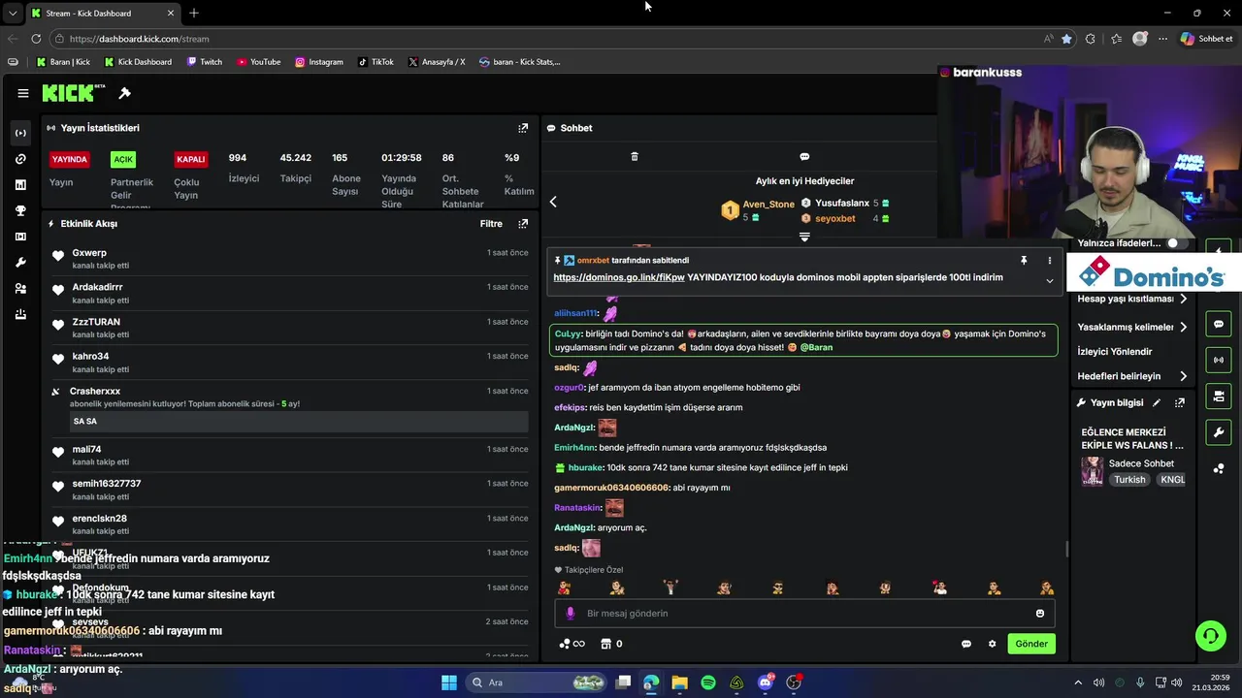Screen dimensions: 1242x698
Task: Toggle the AÇIK partnership program badge
Action: (123, 159)
